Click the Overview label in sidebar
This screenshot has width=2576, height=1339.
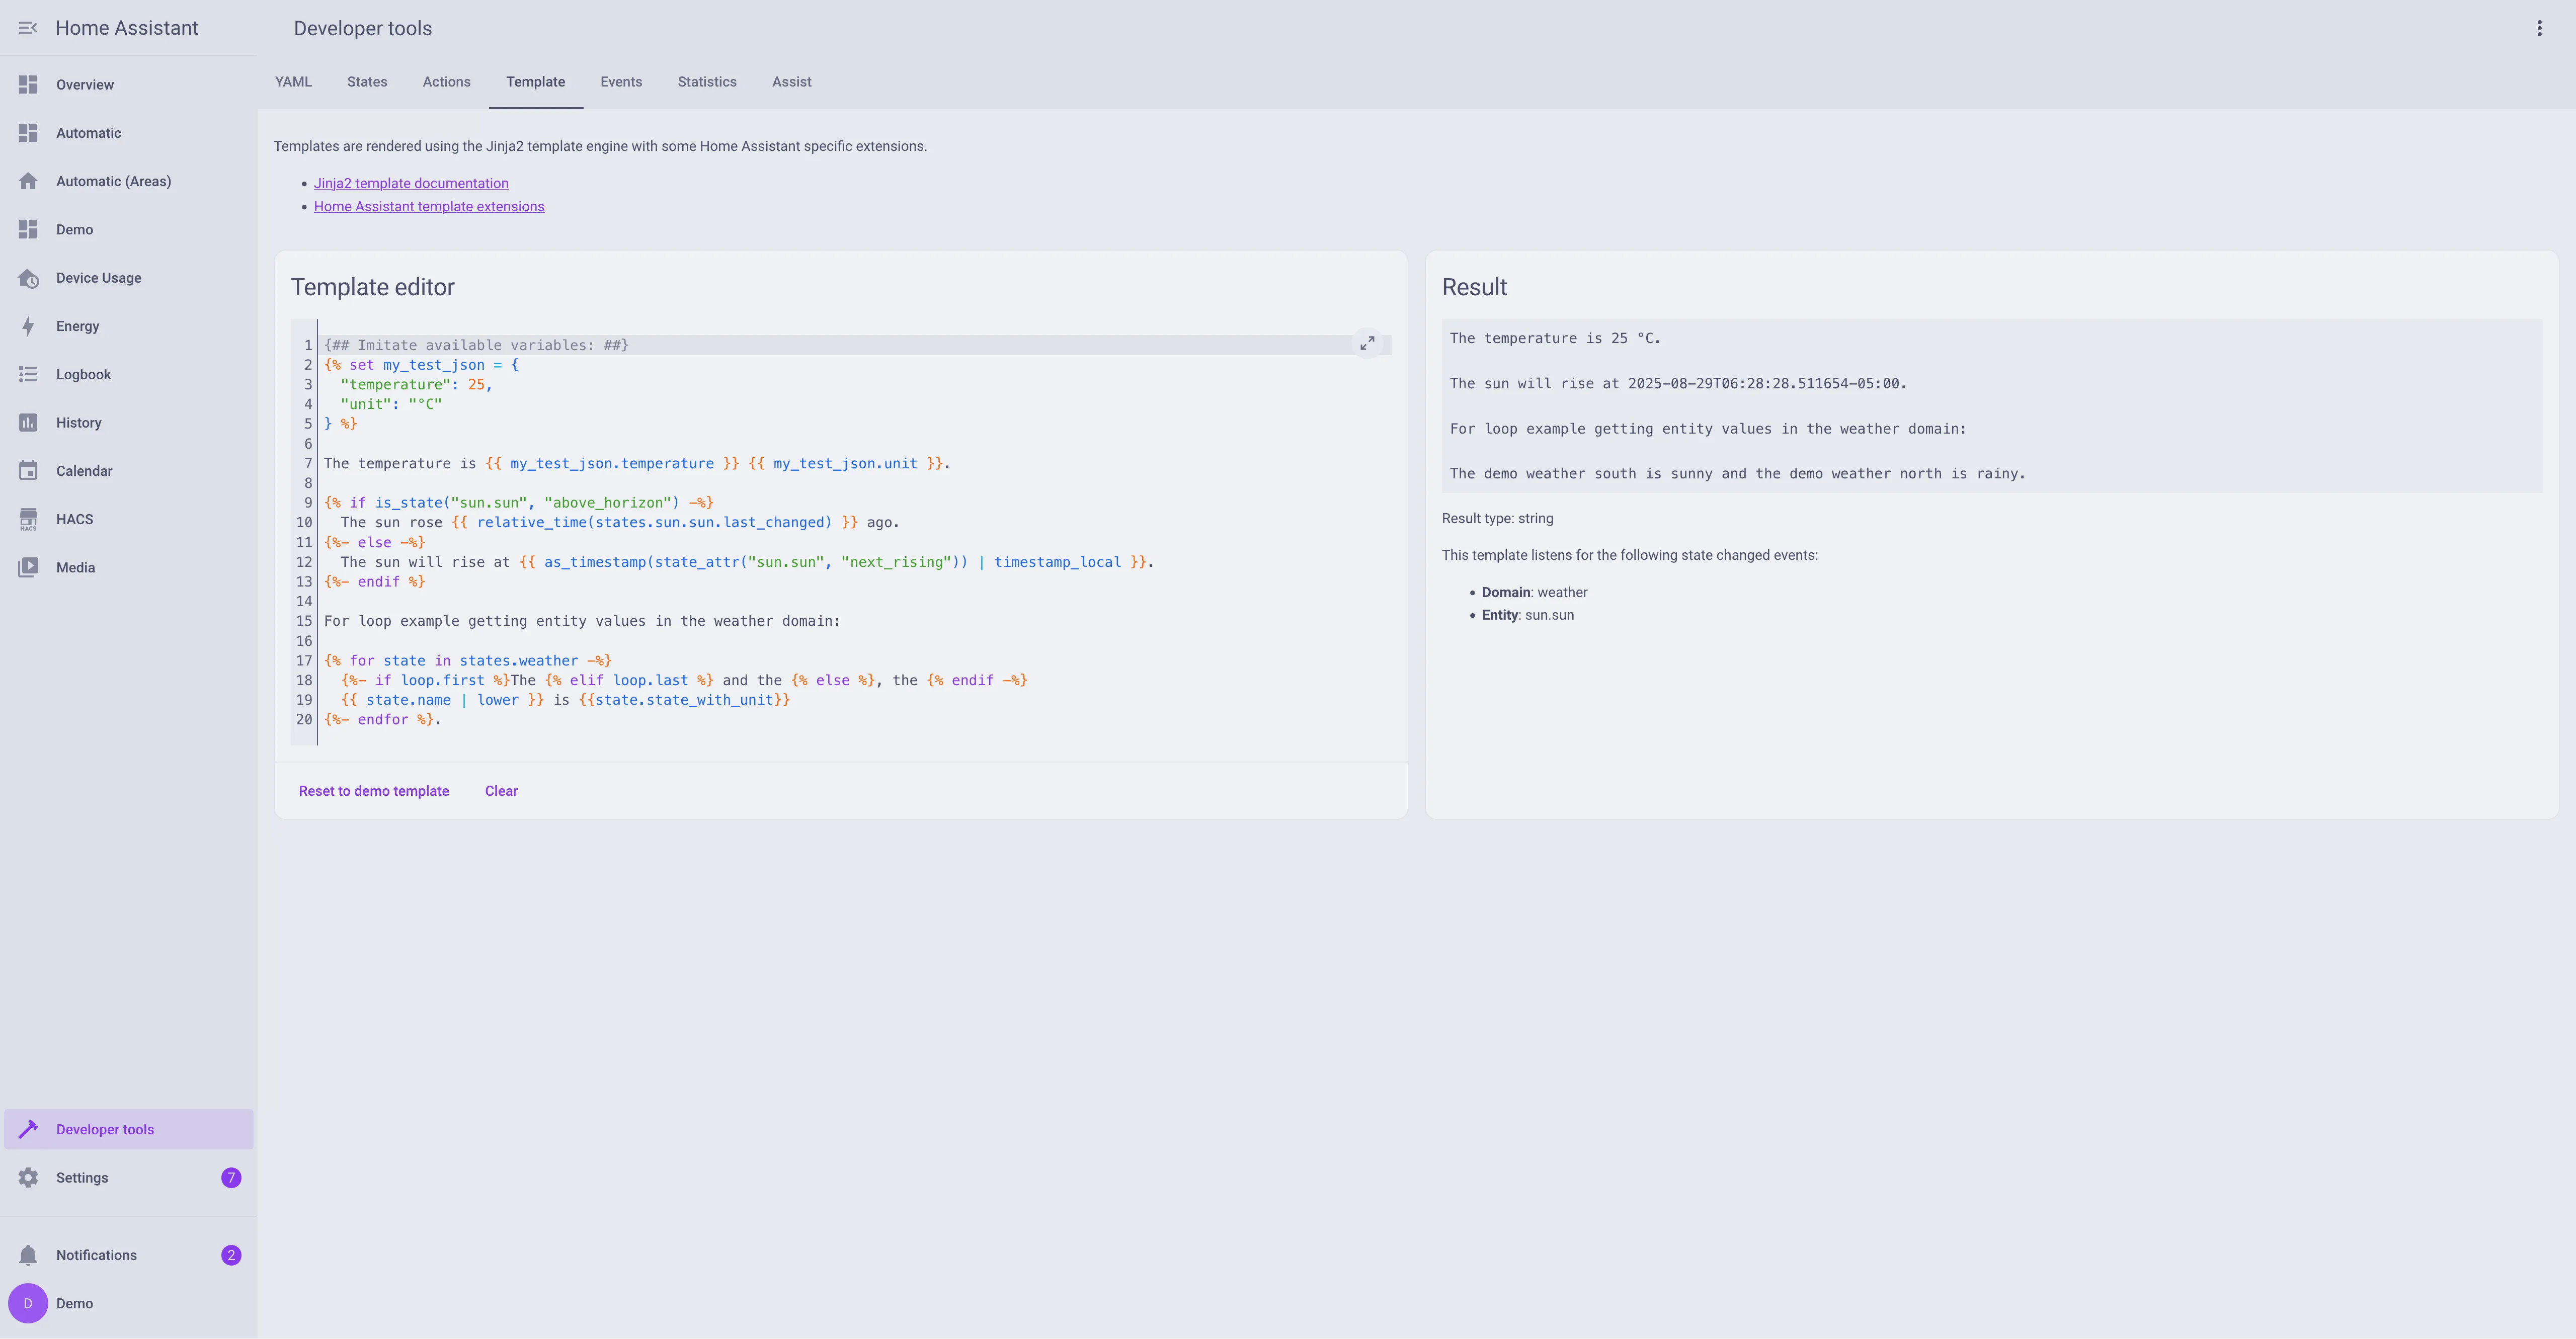point(85,85)
